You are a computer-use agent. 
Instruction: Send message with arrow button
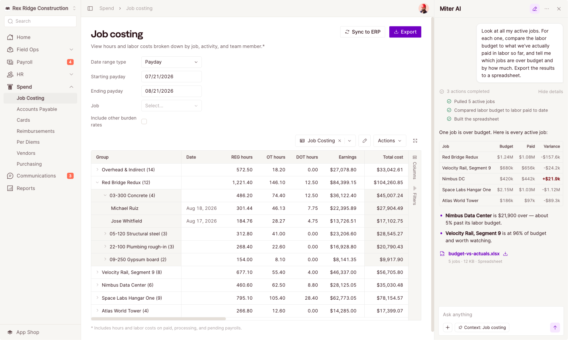[555, 327]
